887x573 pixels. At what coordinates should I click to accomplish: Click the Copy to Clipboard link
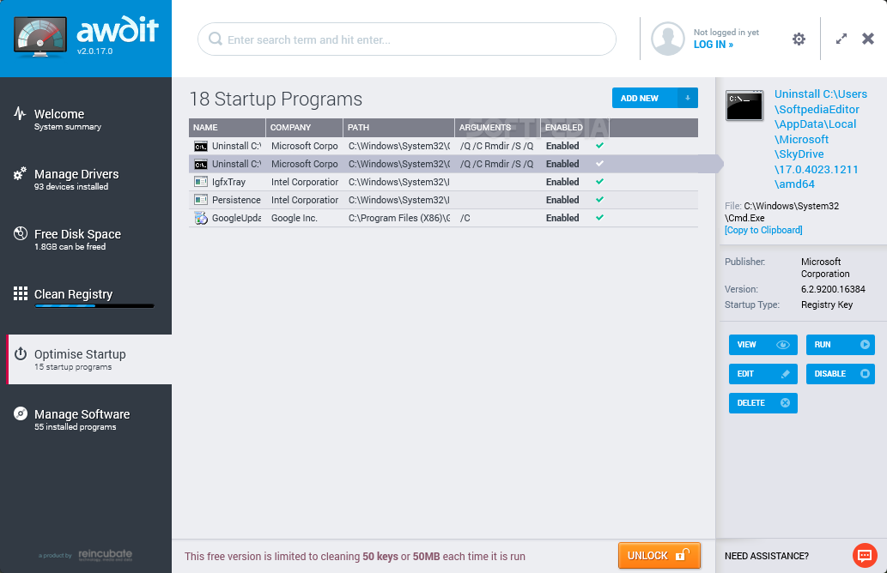tap(763, 230)
